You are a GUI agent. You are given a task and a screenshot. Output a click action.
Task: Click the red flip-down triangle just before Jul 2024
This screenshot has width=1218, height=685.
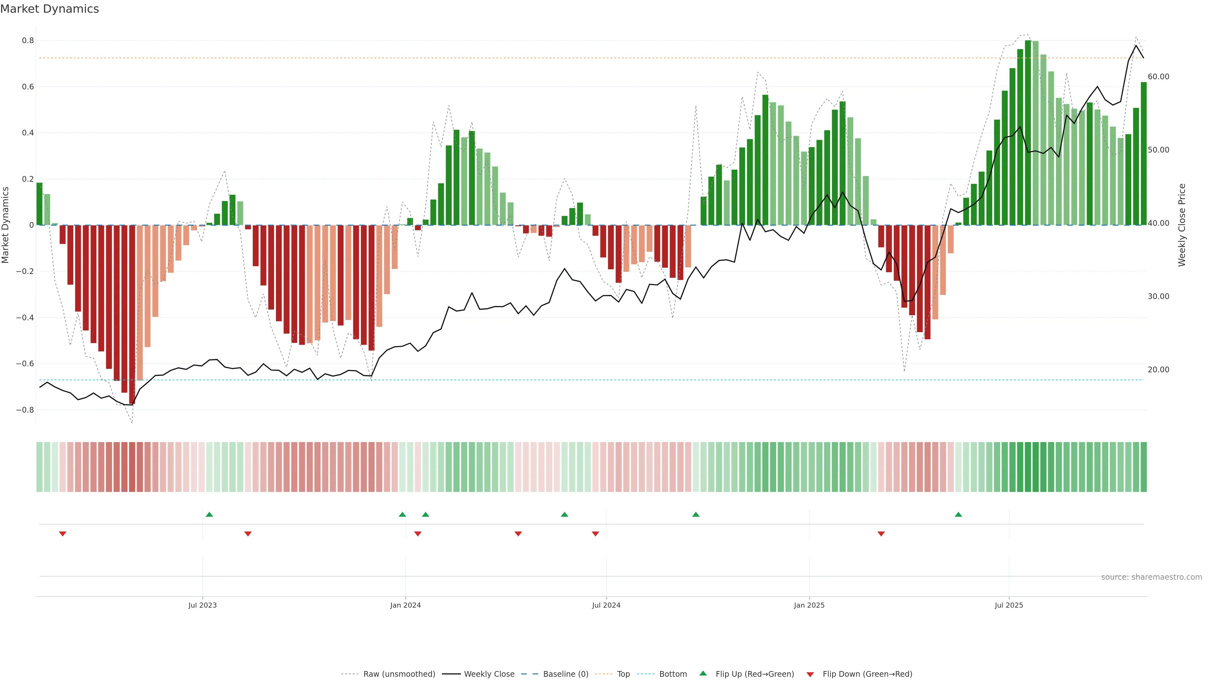click(595, 534)
